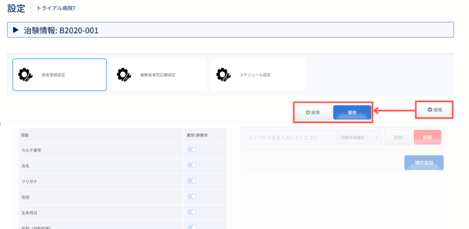Screen dimensions: 469x229
Task: Click the 追加 button
Action: coord(398,137)
